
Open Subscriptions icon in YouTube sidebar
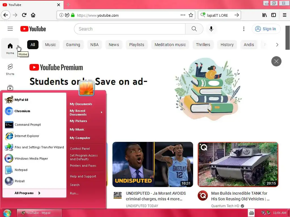(10, 88)
